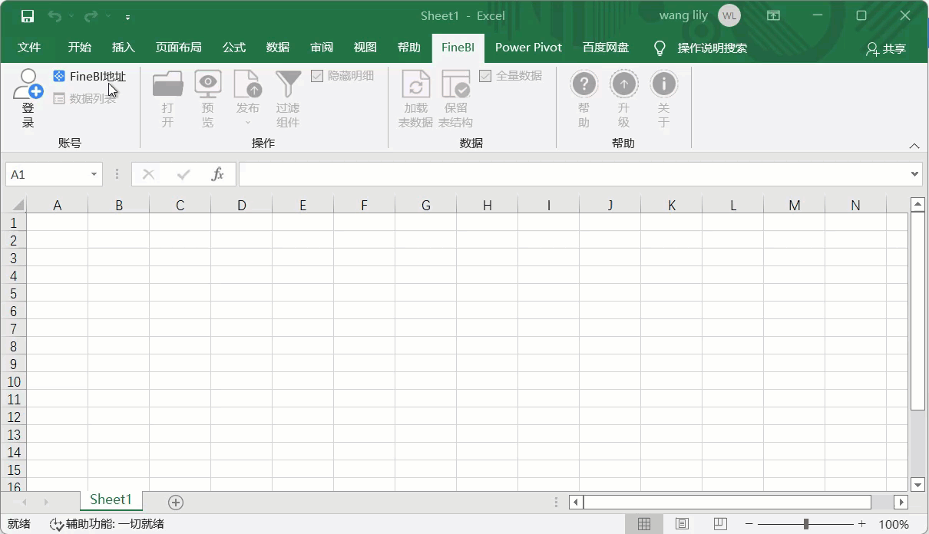929x534 pixels.
Task: Open the 文件 File menu
Action: pyautogui.click(x=29, y=48)
